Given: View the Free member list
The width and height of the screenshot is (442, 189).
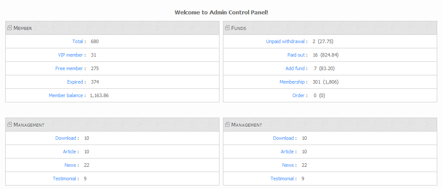Looking at the screenshot, I should pos(69,68).
